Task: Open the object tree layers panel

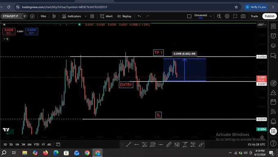Action: point(273,46)
